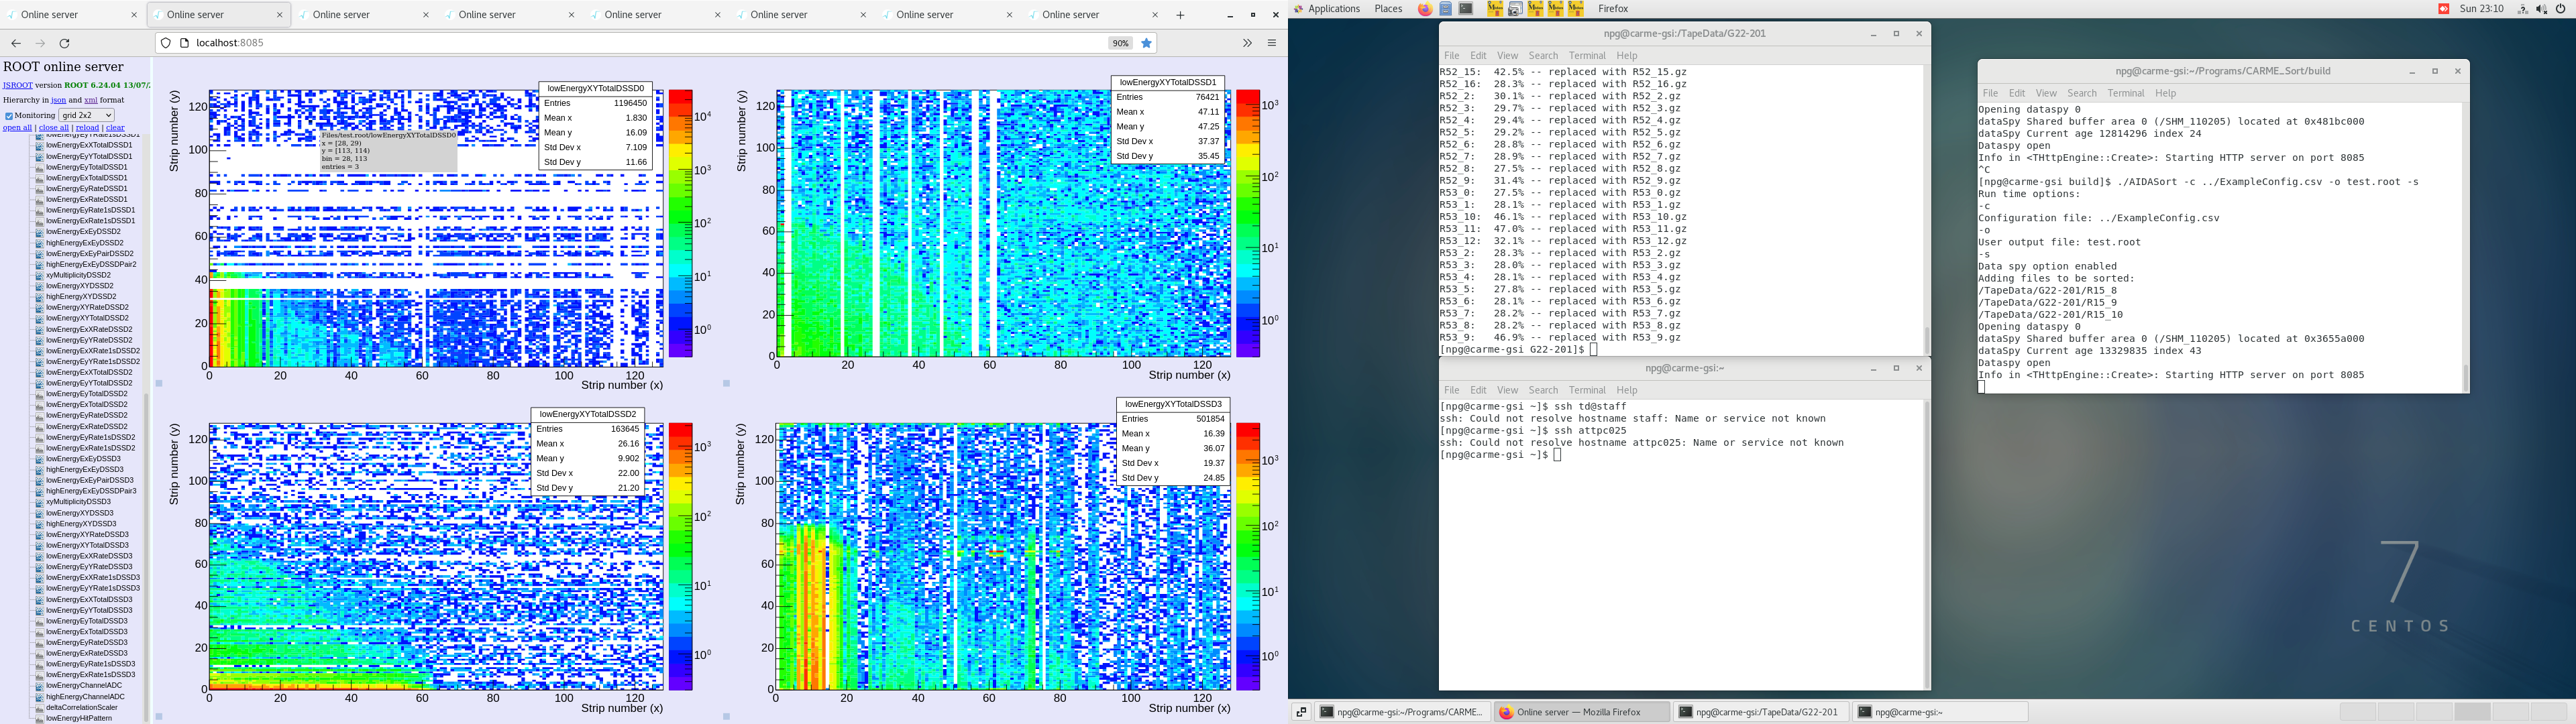The width and height of the screenshot is (2576, 724).
Task: Open the file manager launcher icon
Action: tap(1446, 9)
